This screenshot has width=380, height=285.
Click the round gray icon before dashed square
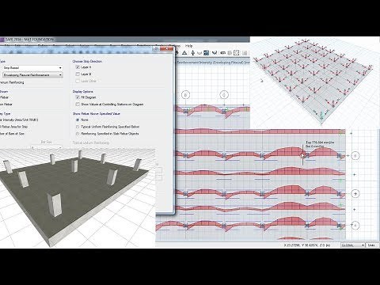pyautogui.click(x=230, y=53)
